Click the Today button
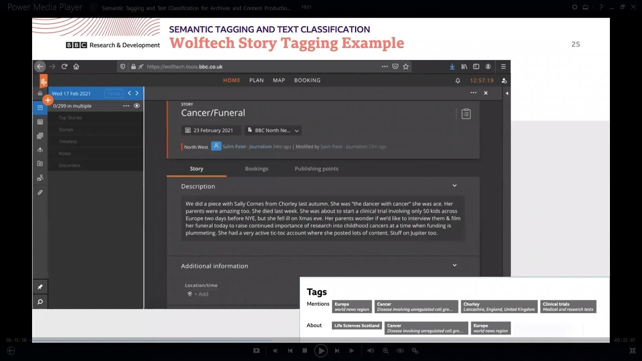Screen dimensions: 642x361 point(114,93)
